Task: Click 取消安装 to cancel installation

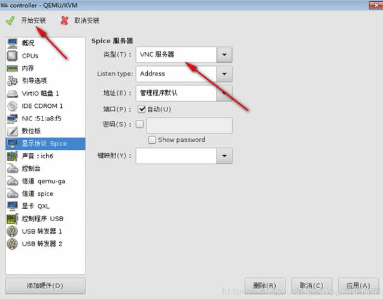Action: [87, 20]
